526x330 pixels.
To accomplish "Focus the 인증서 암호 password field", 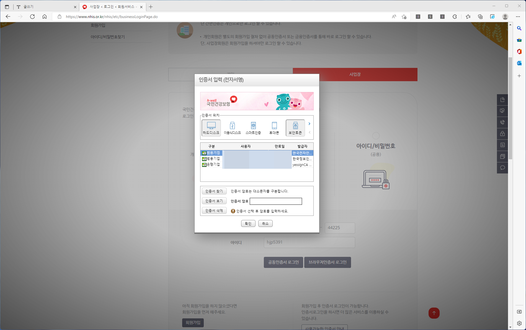I will 276,201.
